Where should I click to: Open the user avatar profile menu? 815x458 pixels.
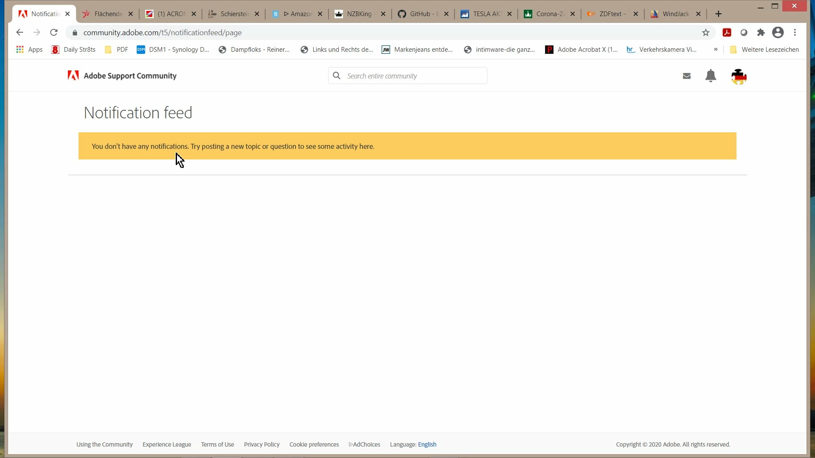click(x=739, y=76)
